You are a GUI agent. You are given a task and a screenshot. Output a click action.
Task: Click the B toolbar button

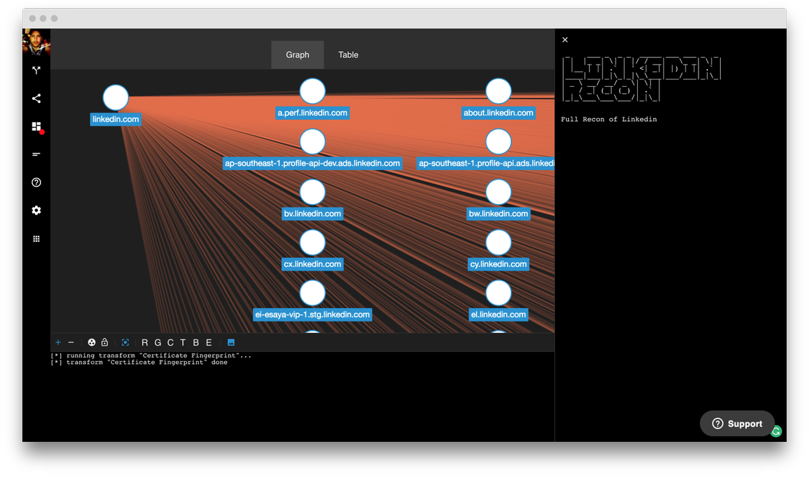pos(196,342)
